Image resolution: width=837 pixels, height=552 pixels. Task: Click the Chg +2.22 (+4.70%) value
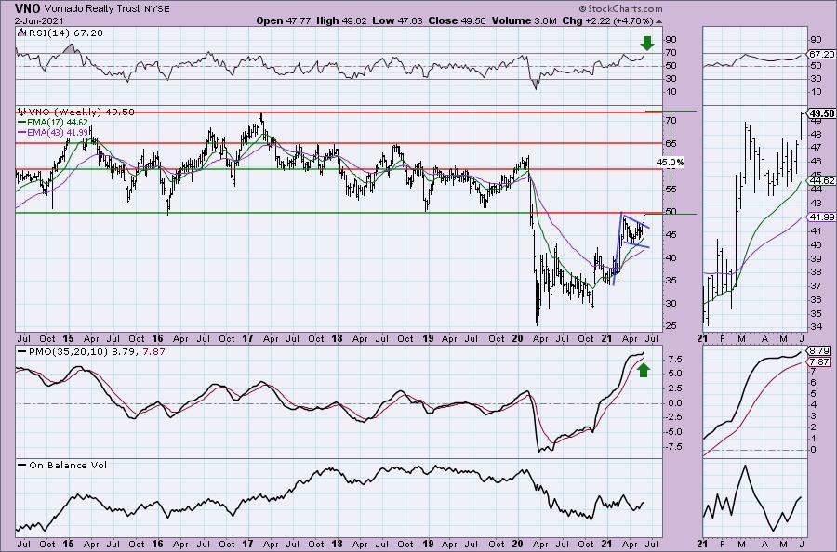click(607, 20)
